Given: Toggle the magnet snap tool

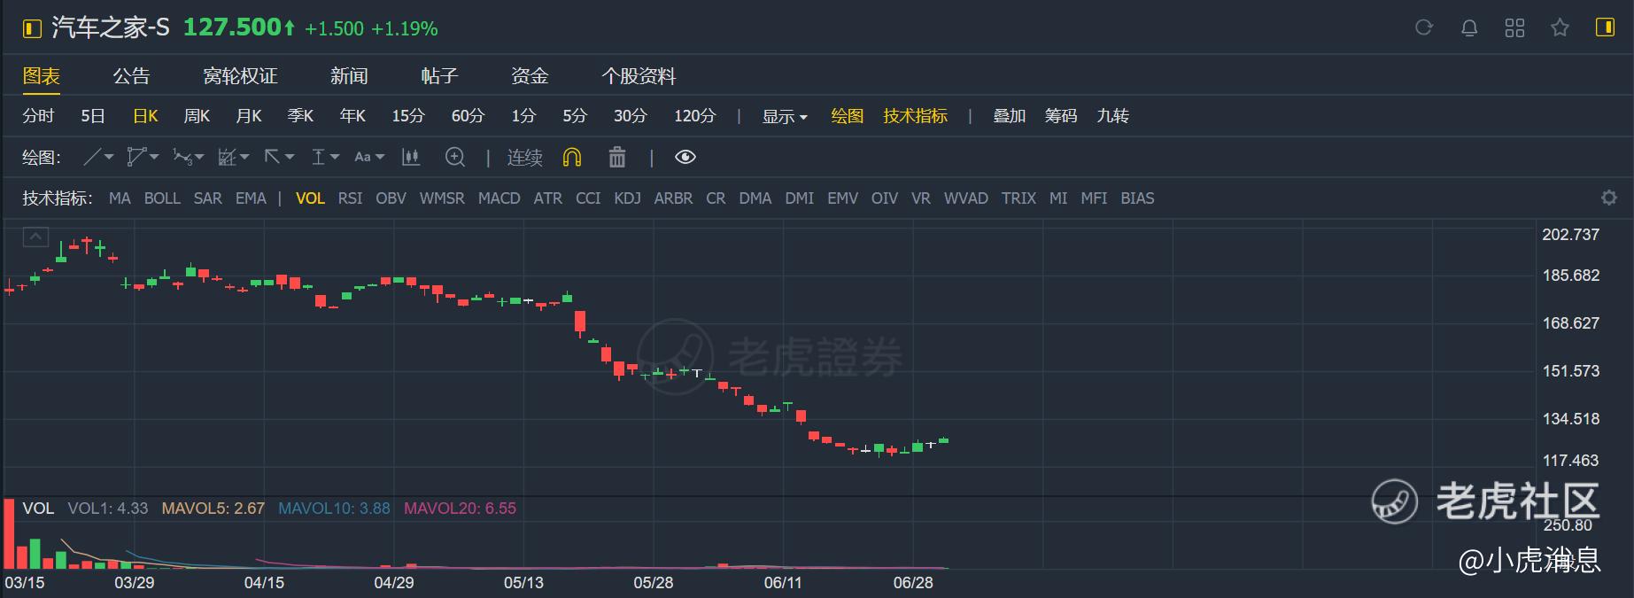Looking at the screenshot, I should (572, 157).
